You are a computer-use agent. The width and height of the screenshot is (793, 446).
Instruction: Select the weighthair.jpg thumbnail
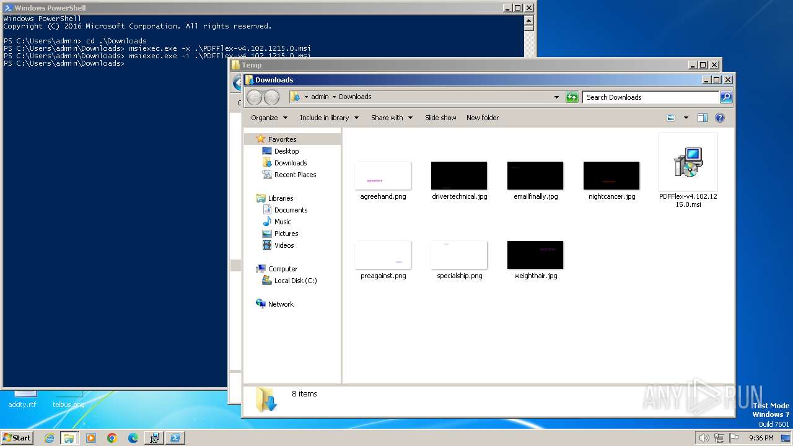[535, 255]
